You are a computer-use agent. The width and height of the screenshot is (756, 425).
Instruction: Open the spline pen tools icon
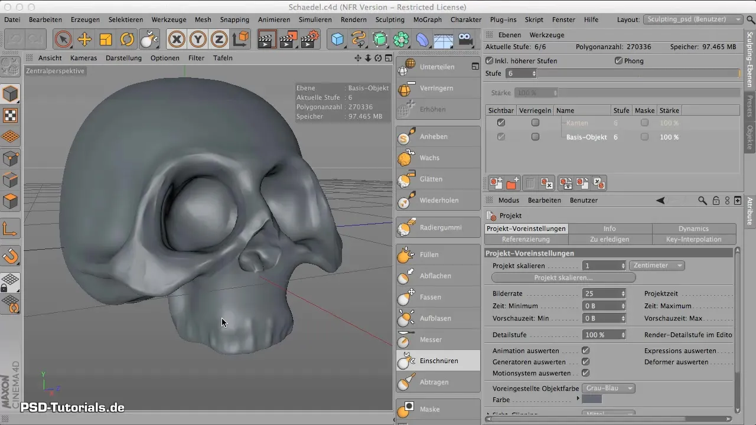(x=359, y=40)
